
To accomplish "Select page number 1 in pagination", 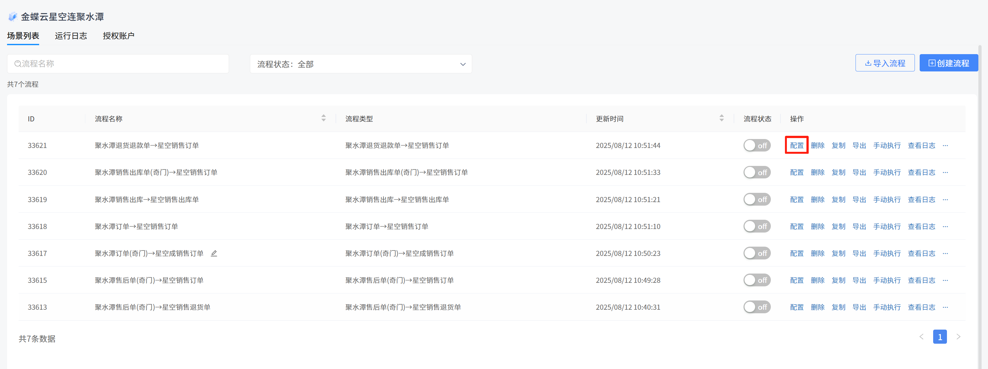I will (940, 337).
